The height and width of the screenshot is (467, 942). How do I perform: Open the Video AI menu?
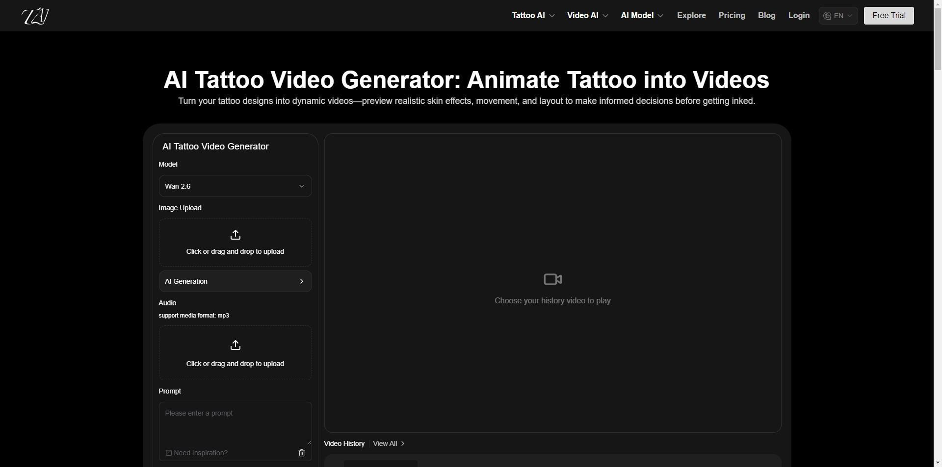click(x=587, y=16)
